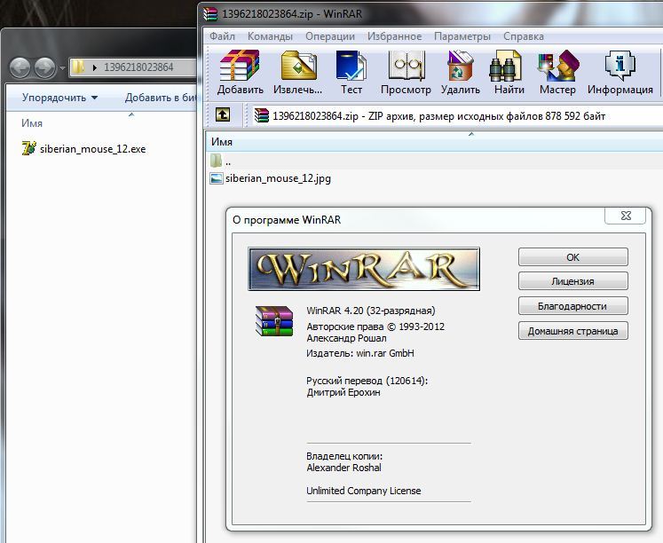
Task: Click the WinRAR title bar app icon
Action: tap(210, 14)
